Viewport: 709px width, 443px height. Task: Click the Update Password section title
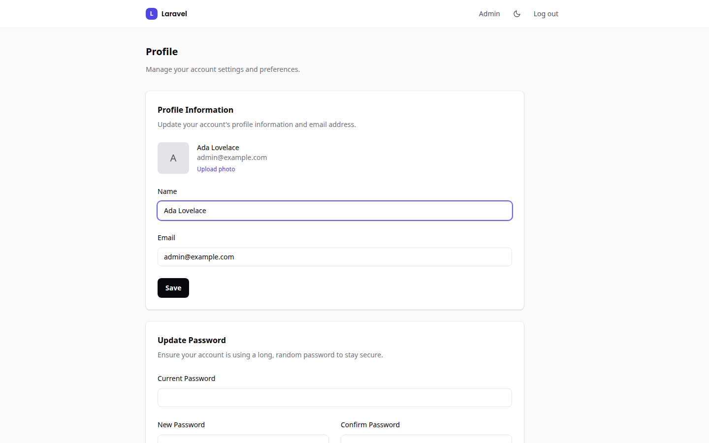pos(192,340)
